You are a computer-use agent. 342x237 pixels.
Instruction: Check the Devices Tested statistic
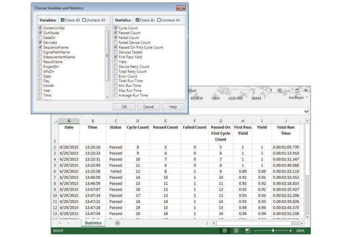point(116,52)
